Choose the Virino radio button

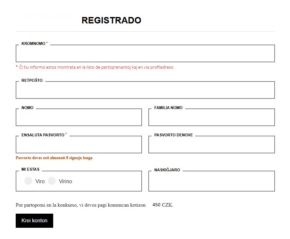tap(52, 181)
